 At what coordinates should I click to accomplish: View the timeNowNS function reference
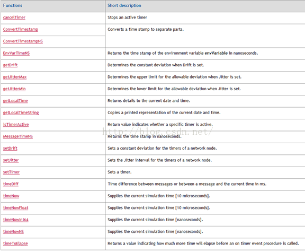point(13,231)
